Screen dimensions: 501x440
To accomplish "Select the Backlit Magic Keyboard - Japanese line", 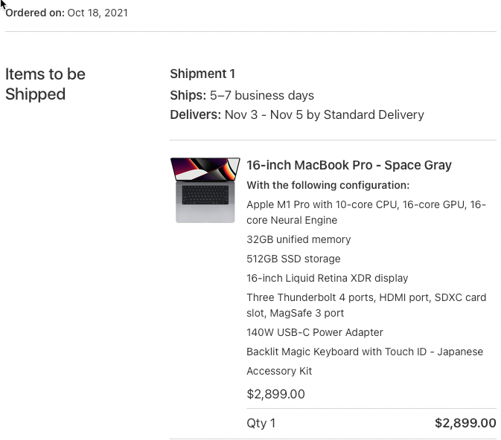I will 364,352.
